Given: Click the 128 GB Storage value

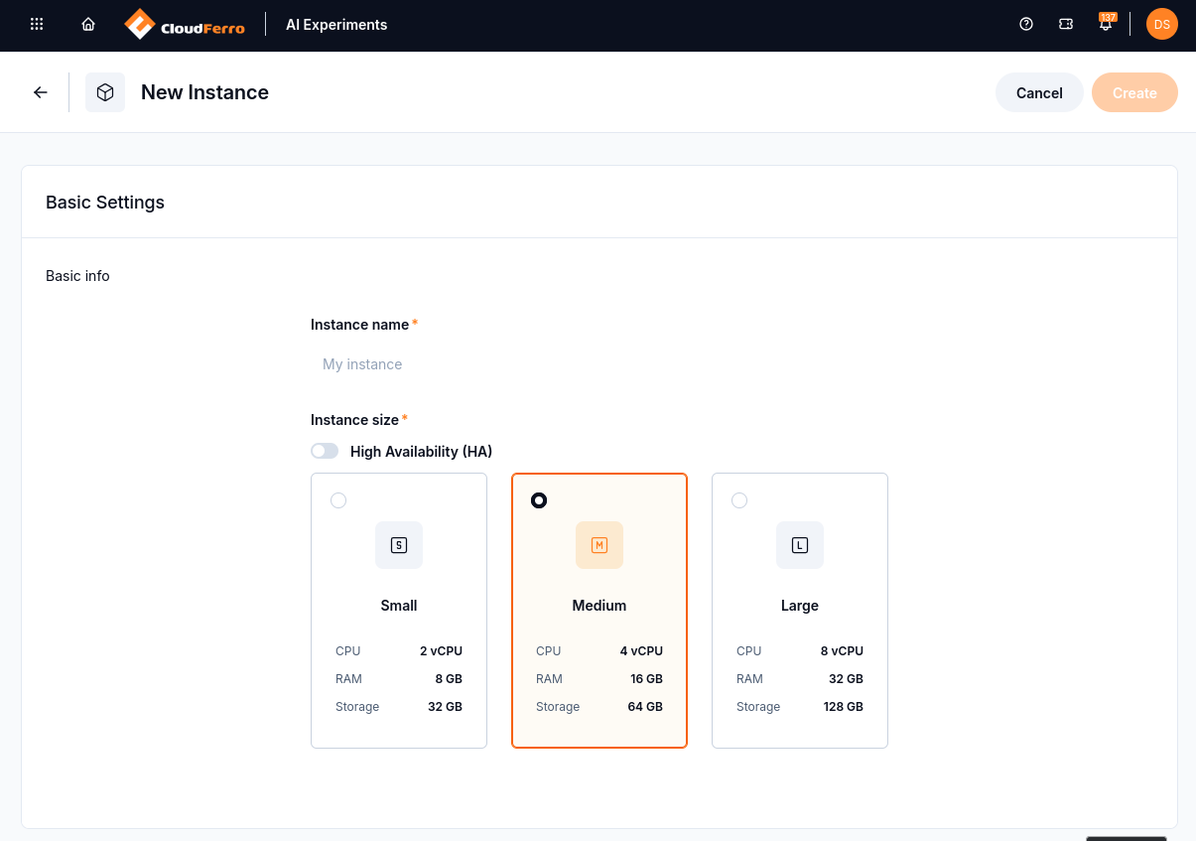Looking at the screenshot, I should (x=843, y=707).
